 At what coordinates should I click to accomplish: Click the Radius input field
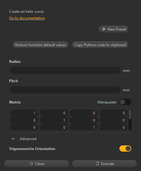tap(65, 70)
